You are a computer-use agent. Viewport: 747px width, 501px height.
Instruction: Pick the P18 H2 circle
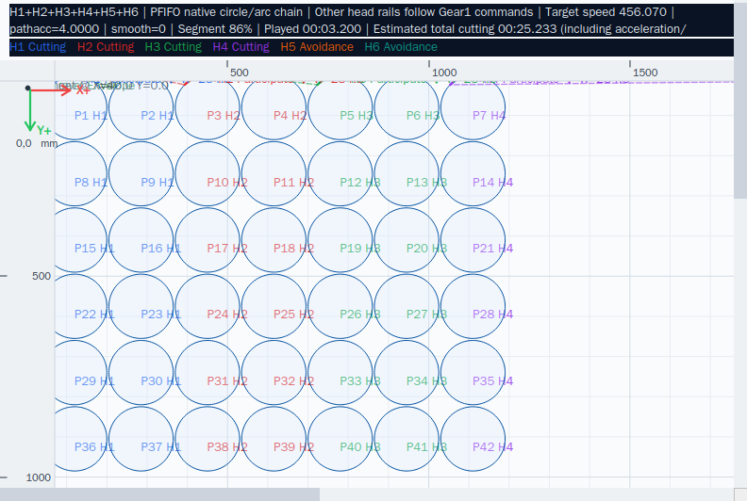274,240
